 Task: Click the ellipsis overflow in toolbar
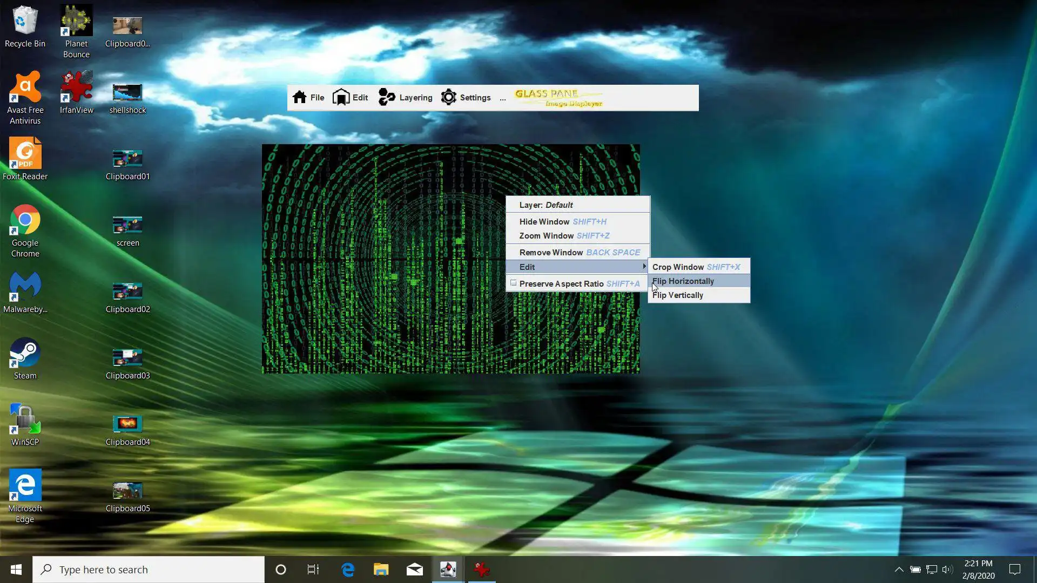503,98
